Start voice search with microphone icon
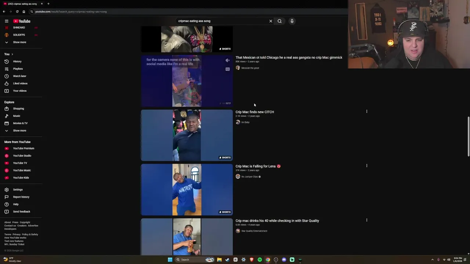The height and width of the screenshot is (264, 470). pyautogui.click(x=292, y=21)
